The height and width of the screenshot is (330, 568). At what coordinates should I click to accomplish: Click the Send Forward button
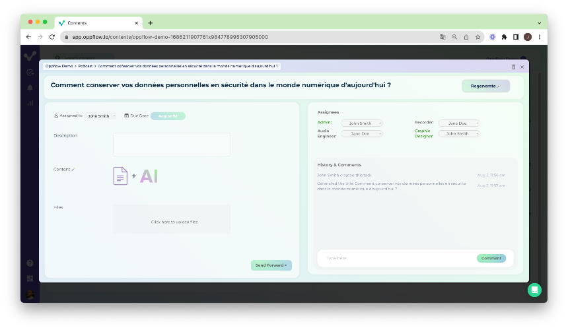tap(271, 265)
